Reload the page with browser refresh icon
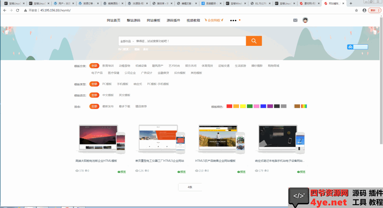Viewport: 383px width, 208px height. 17,10
